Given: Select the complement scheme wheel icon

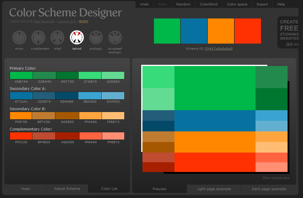Looking at the screenshot, I should pos(38,37).
